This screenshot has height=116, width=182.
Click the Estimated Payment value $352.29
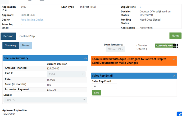[x=51, y=90]
